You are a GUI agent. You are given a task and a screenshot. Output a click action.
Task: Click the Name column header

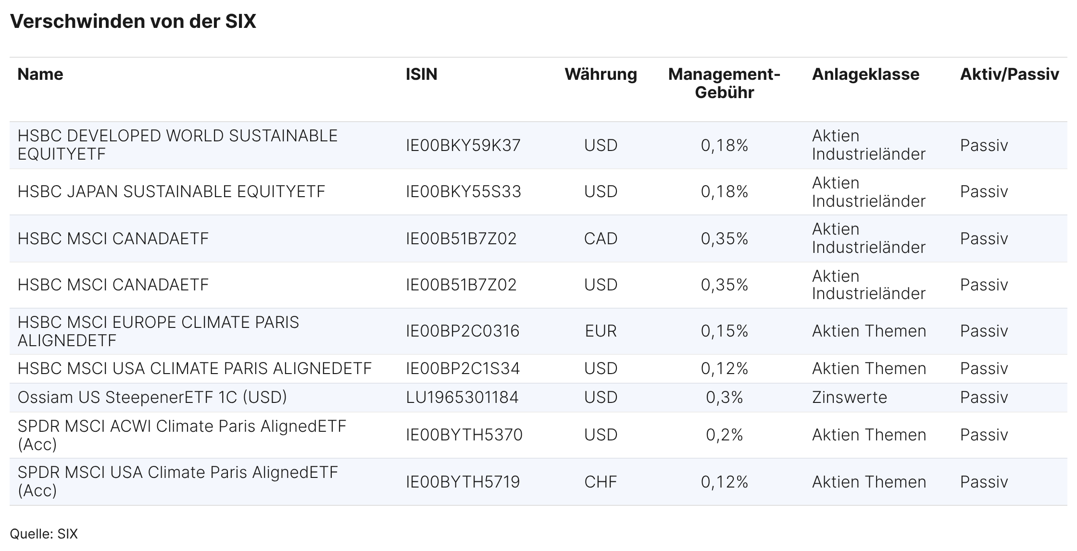pyautogui.click(x=40, y=75)
